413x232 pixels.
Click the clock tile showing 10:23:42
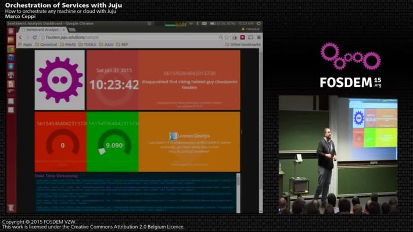coord(113,80)
